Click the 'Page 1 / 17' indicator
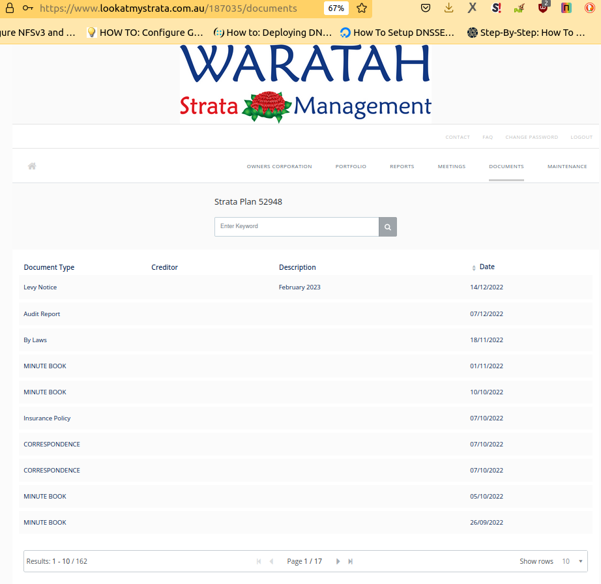The height and width of the screenshot is (584, 601). coord(304,561)
